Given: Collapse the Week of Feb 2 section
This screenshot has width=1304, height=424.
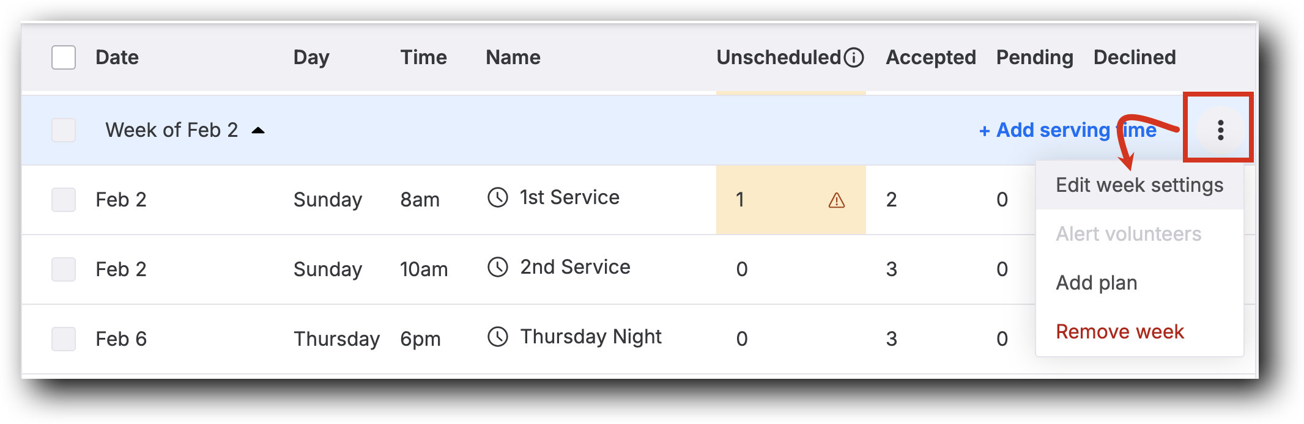Looking at the screenshot, I should (257, 129).
